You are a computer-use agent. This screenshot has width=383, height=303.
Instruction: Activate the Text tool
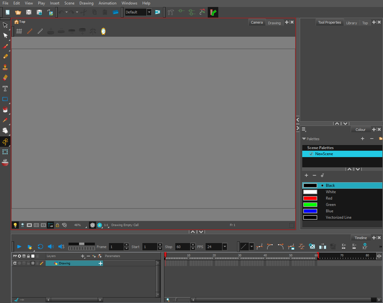5,88
